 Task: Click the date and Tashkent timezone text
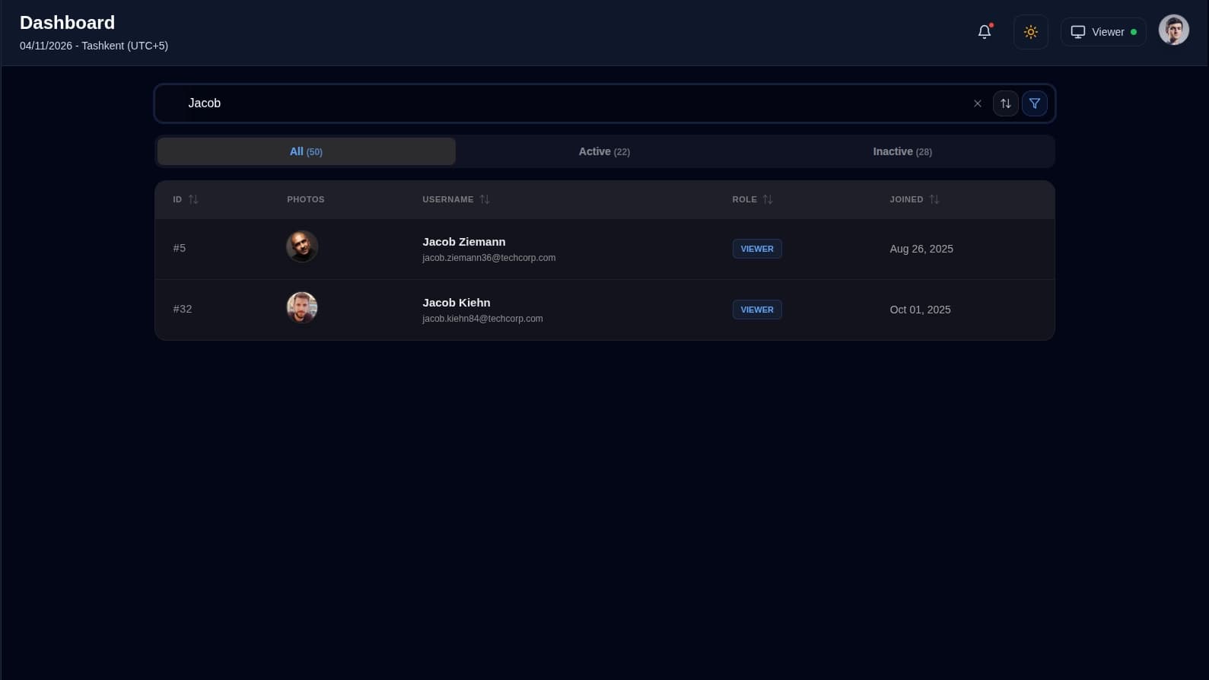coord(94,46)
